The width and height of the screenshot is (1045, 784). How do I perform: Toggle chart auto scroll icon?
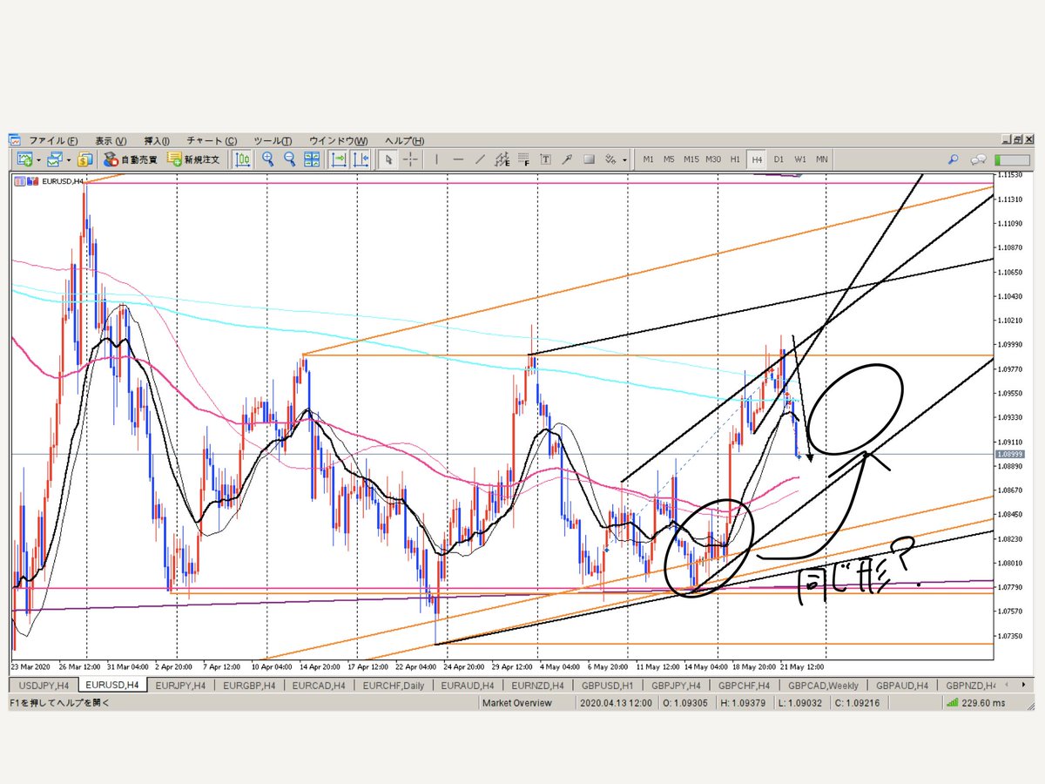tap(339, 159)
